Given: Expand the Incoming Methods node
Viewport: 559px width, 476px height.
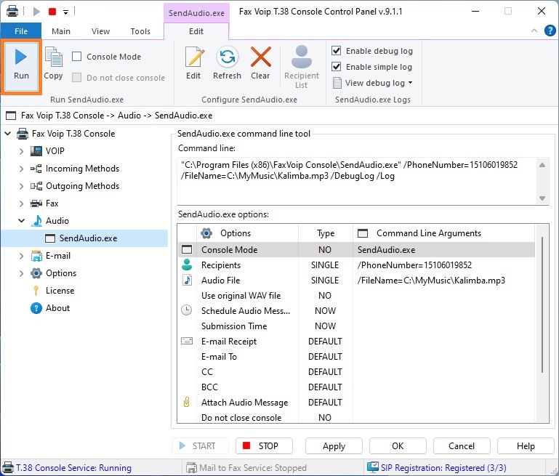Looking at the screenshot, I should [x=21, y=169].
